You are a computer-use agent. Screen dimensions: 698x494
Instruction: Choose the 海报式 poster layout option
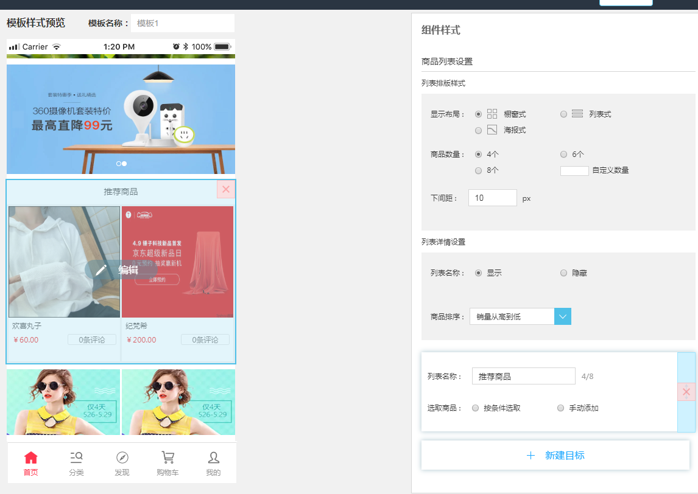click(x=478, y=130)
